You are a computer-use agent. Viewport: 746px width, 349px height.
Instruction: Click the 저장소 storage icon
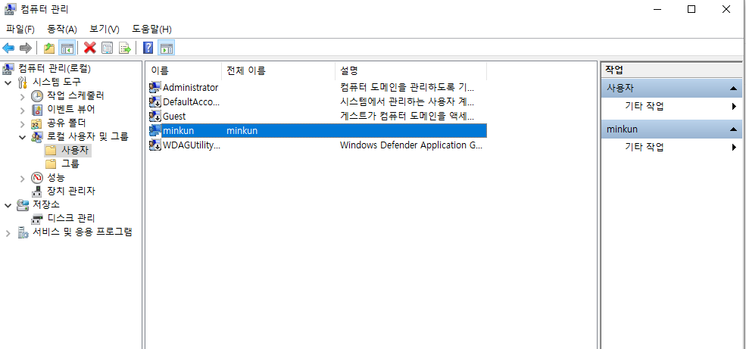pos(23,205)
